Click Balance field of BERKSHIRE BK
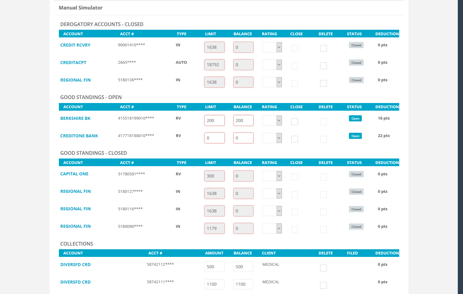Screen dimensions: 463x294 (243, 120)
